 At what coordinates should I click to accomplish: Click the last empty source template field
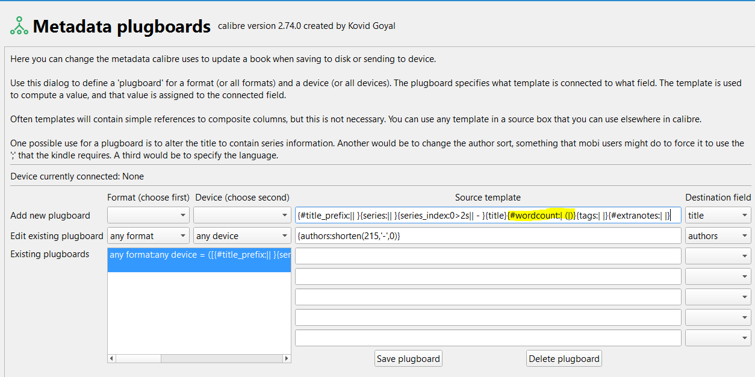(488, 338)
